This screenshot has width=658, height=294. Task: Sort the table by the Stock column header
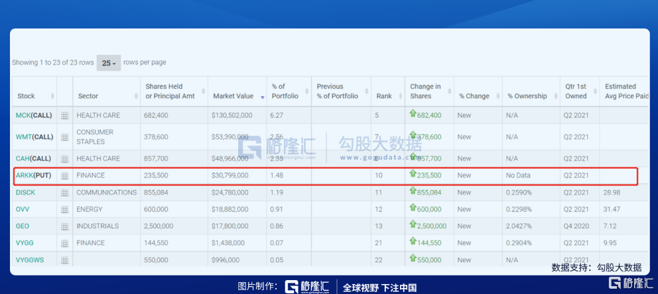(x=27, y=96)
